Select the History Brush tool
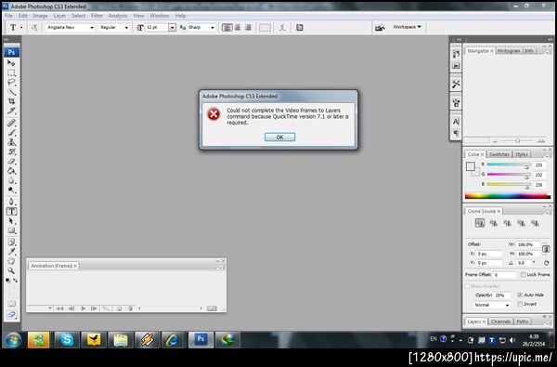This screenshot has width=557, height=367. click(x=11, y=151)
